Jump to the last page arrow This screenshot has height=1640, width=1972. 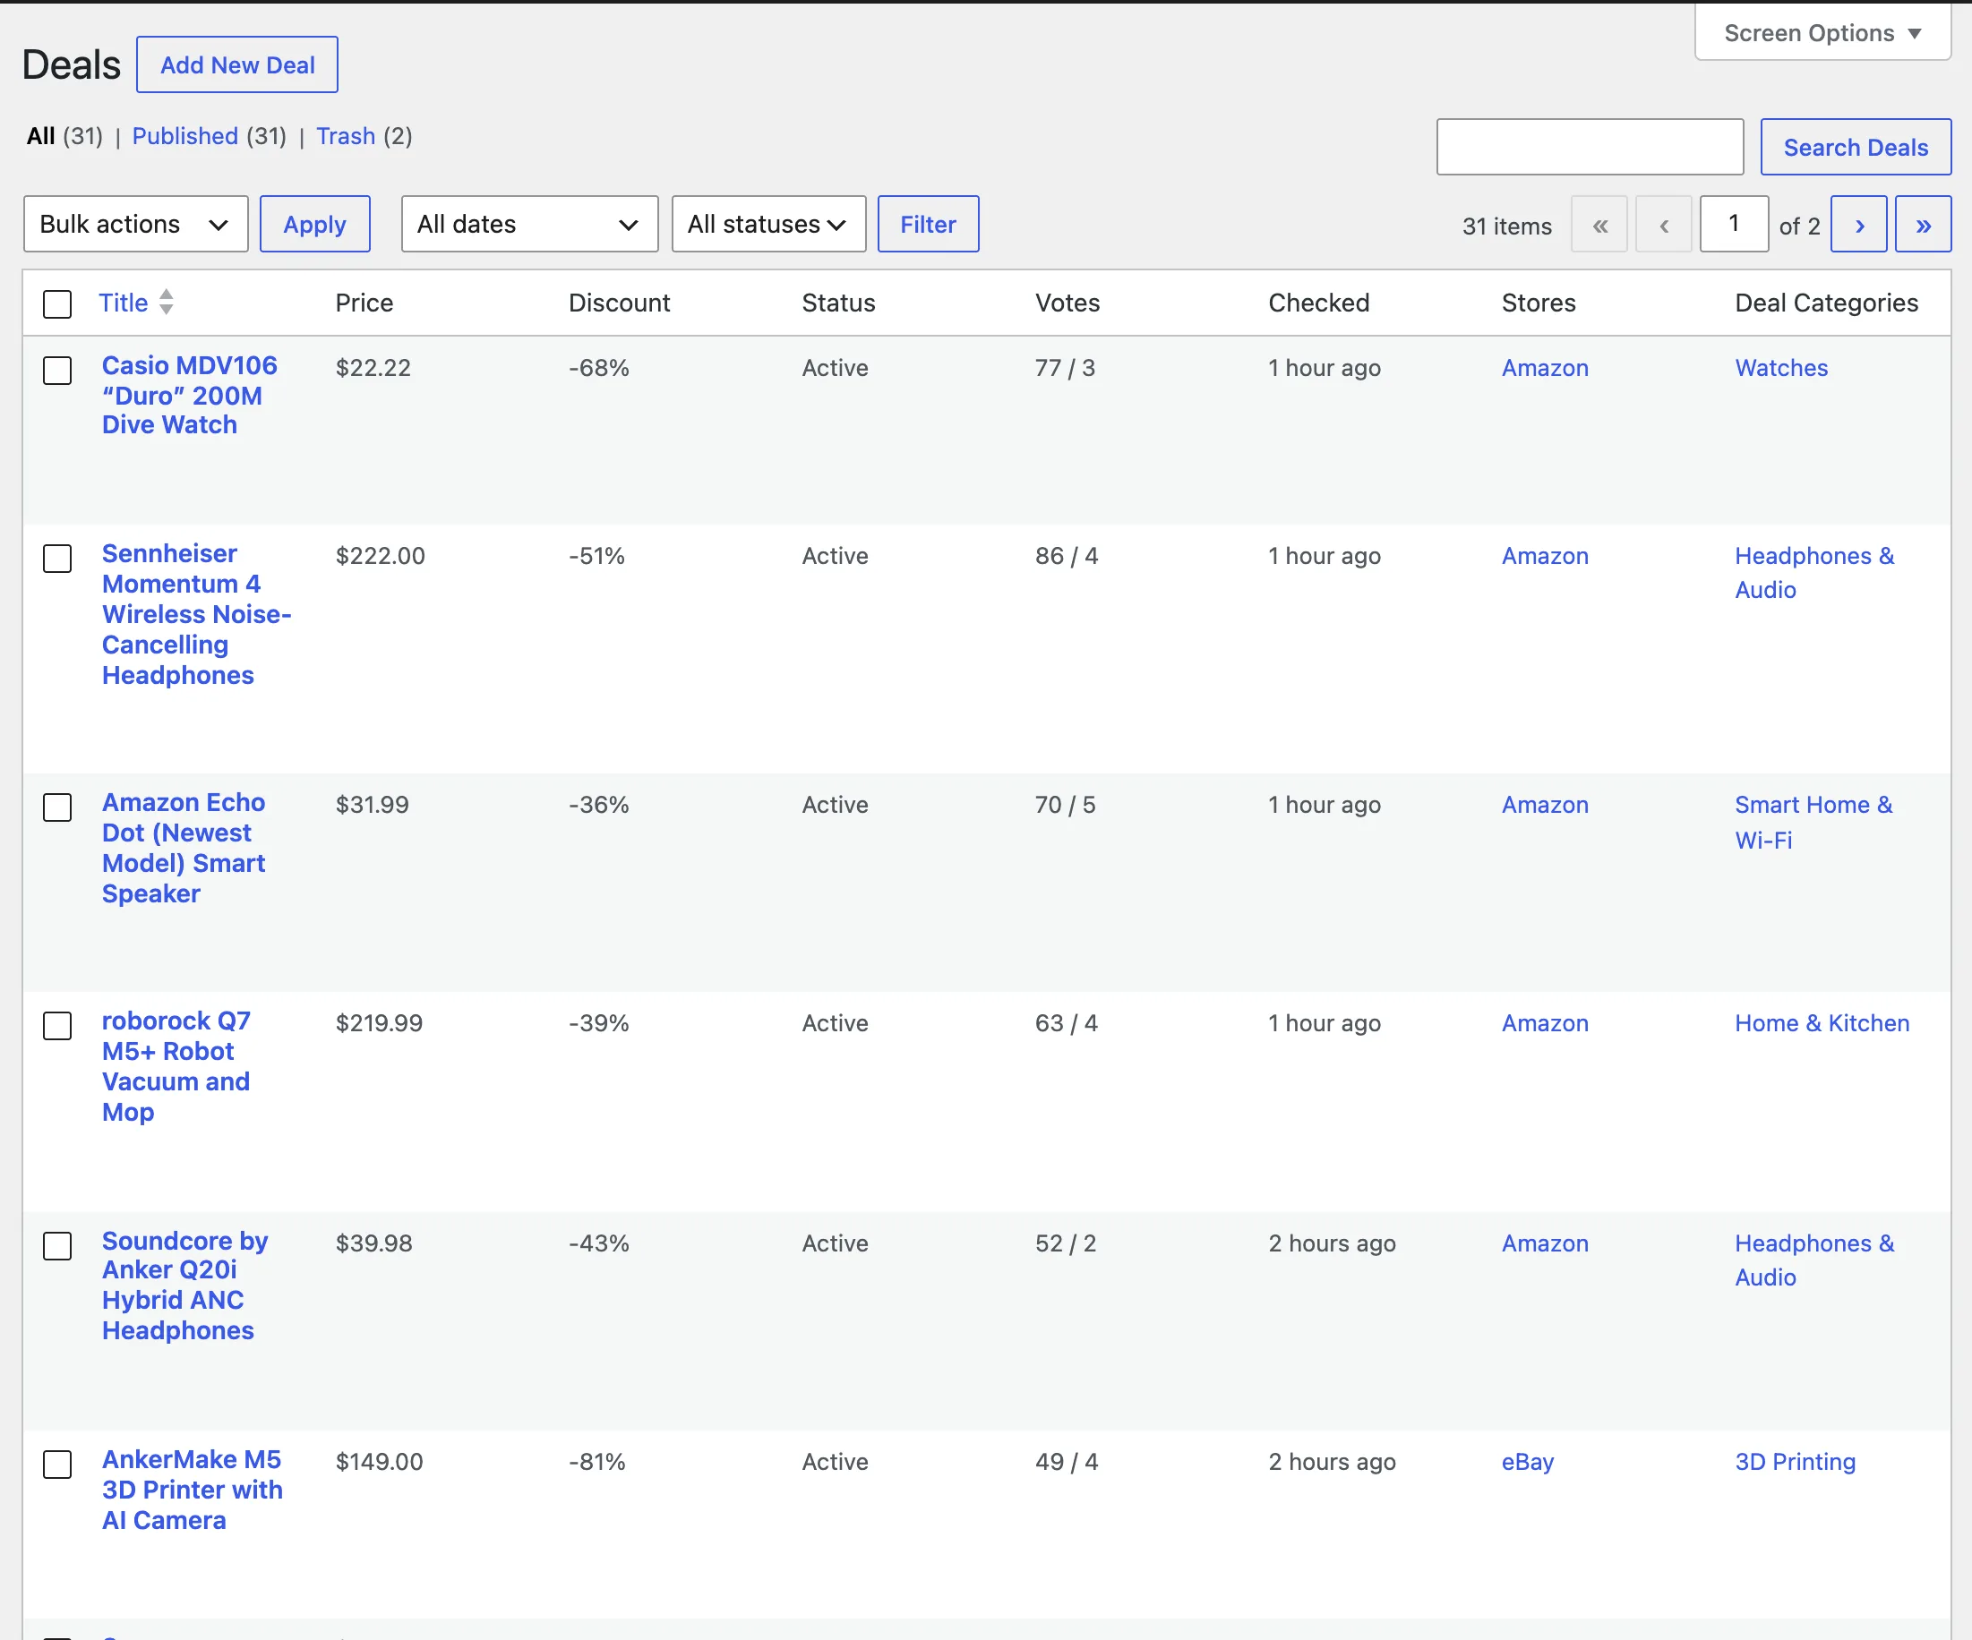pos(1922,225)
